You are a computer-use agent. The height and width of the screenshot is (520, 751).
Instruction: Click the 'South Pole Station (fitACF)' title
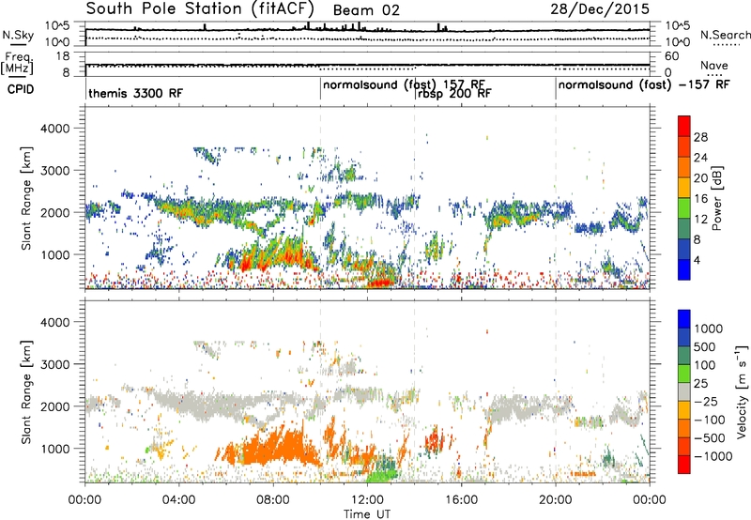(200, 9)
